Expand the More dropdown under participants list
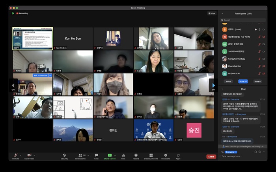Image resolution: width=276 pixels, height=172 pixels. pos(257,81)
